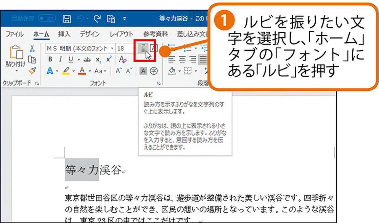Open the underline style dropdown arrow
The width and height of the screenshot is (379, 223).
coord(79,60)
